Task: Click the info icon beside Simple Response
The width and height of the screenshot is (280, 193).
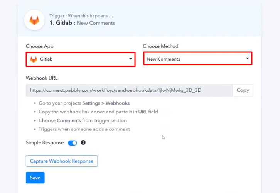Action: tap(83, 142)
